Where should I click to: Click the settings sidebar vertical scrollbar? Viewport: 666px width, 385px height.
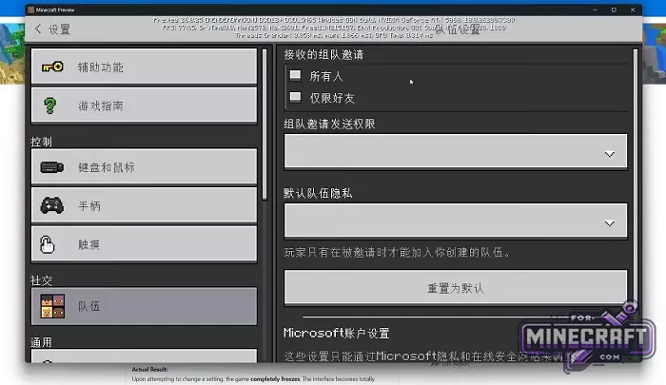point(264,124)
